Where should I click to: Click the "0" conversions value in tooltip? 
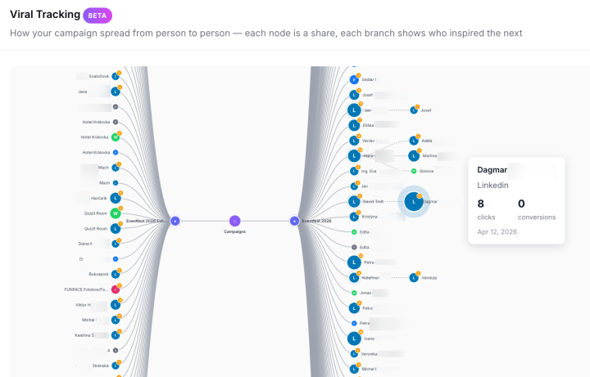(521, 204)
